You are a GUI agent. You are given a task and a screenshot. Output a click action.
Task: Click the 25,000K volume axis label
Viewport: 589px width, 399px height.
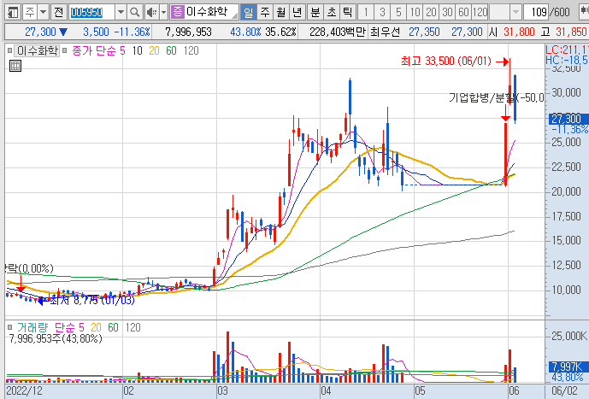[x=568, y=336]
